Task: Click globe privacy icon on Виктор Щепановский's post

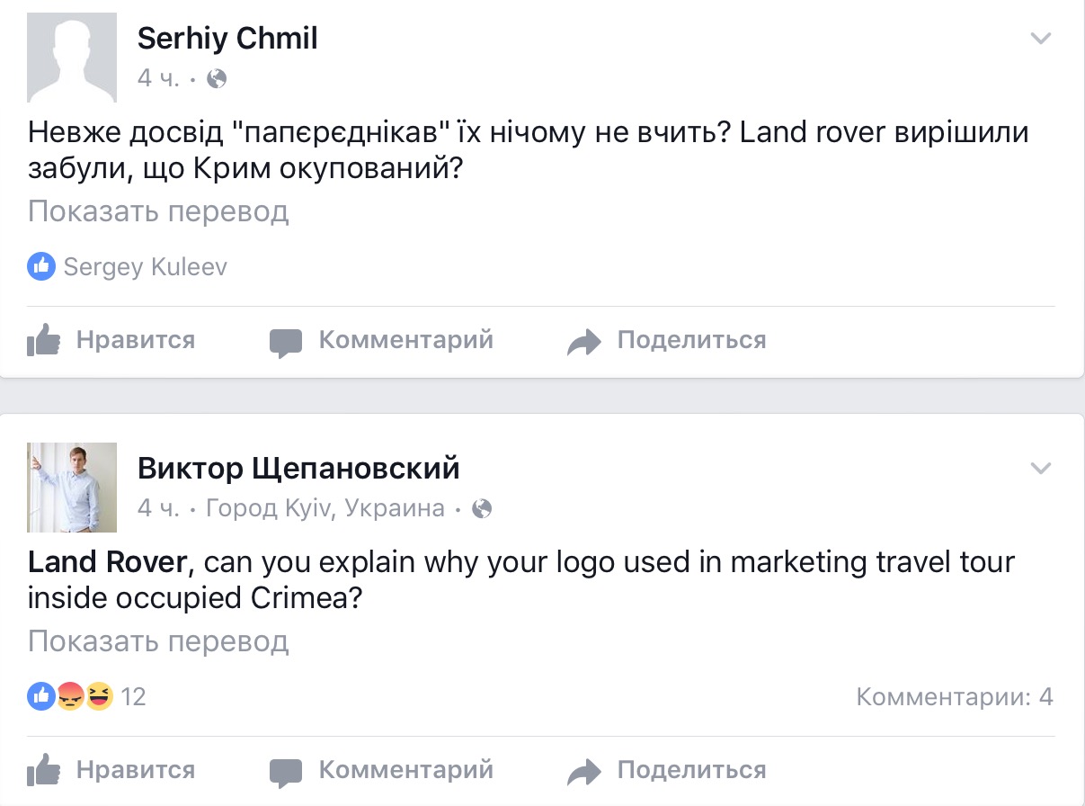Action: click(483, 509)
